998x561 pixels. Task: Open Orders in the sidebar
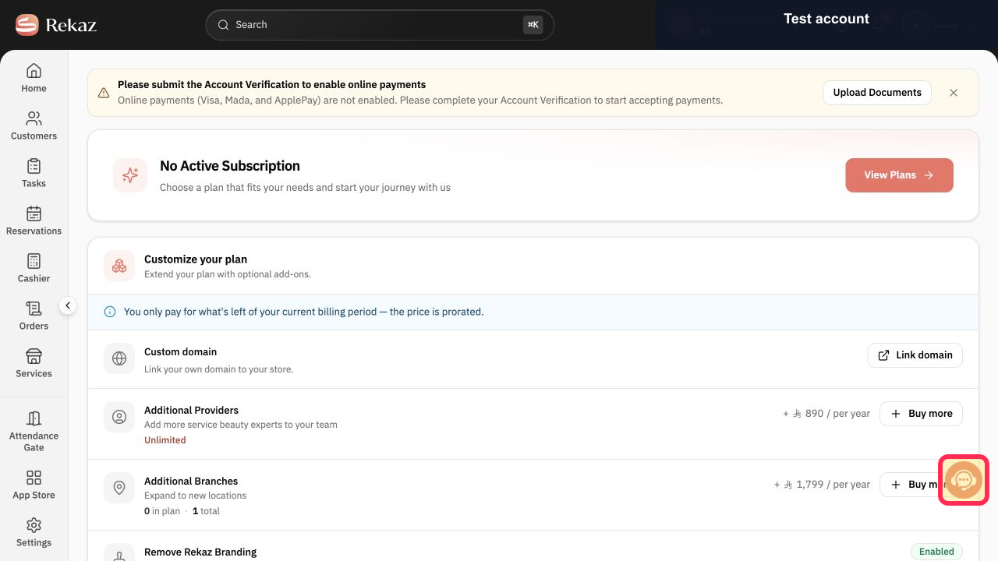(34, 316)
